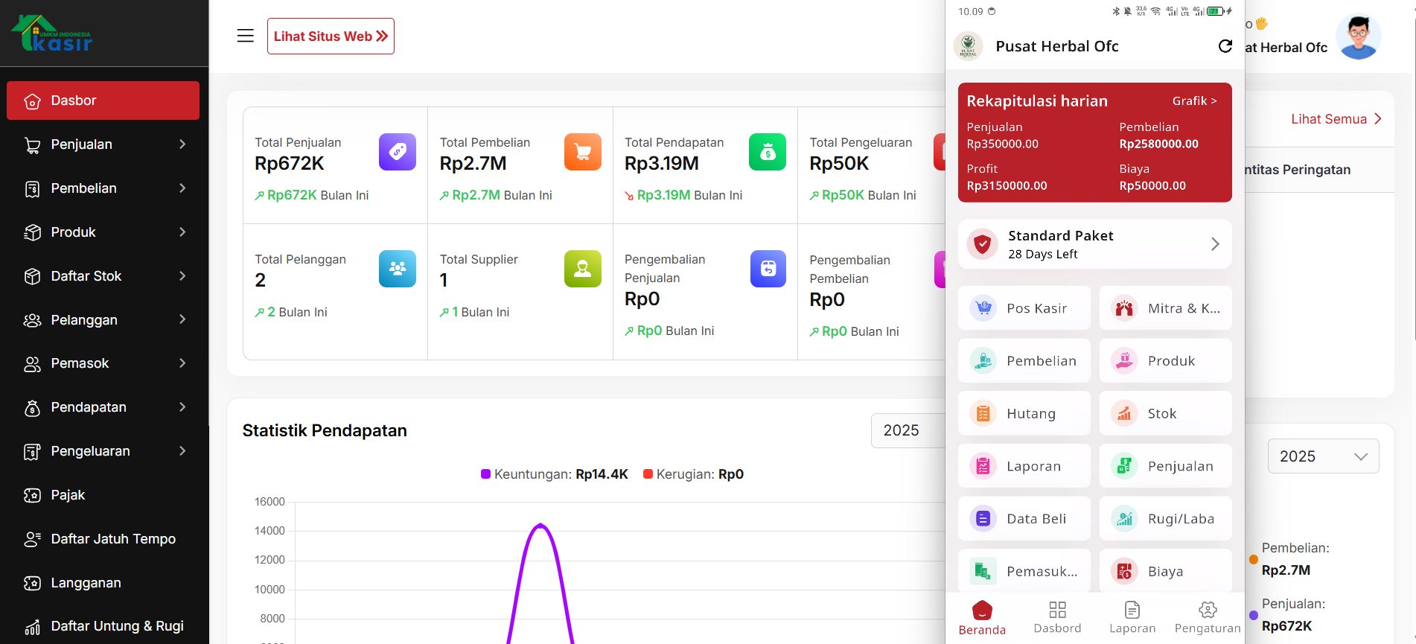Open the 2025 year dropdown on right
The height and width of the screenshot is (644, 1416).
pyautogui.click(x=1323, y=456)
